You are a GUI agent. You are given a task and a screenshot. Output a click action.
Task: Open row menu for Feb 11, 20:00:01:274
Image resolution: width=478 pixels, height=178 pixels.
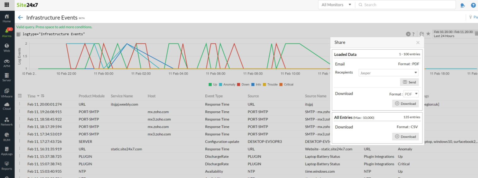point(19,104)
